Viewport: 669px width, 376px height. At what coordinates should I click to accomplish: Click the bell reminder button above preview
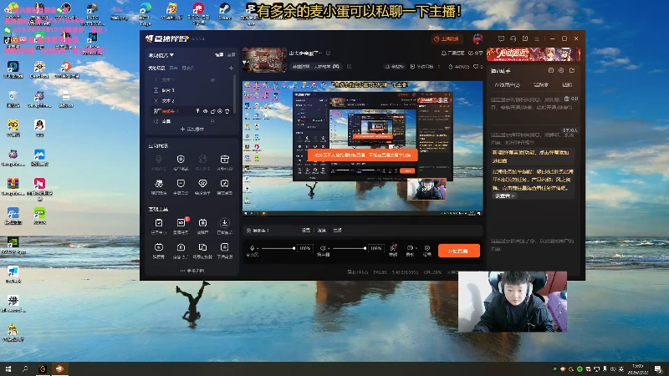[452, 53]
